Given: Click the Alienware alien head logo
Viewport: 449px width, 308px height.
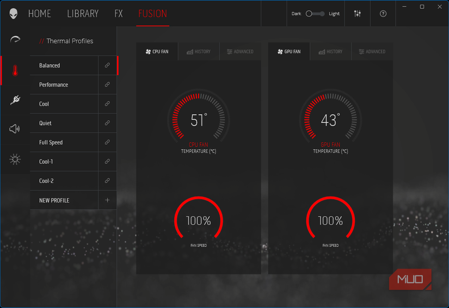Looking at the screenshot, I should (x=14, y=14).
